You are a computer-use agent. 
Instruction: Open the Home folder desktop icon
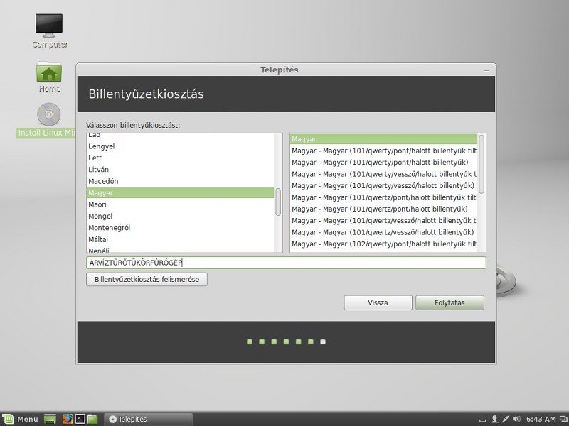[49, 77]
